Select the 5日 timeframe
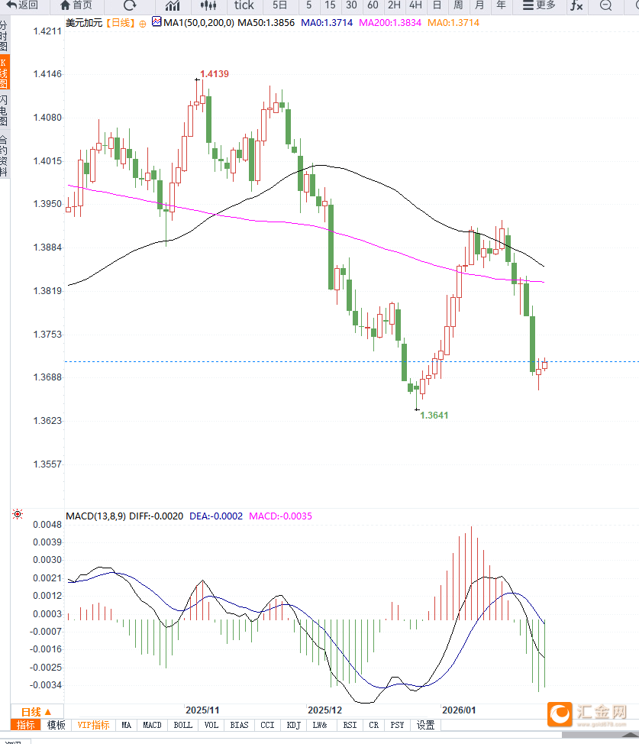Image resolution: width=639 pixels, height=744 pixels. (x=280, y=5)
